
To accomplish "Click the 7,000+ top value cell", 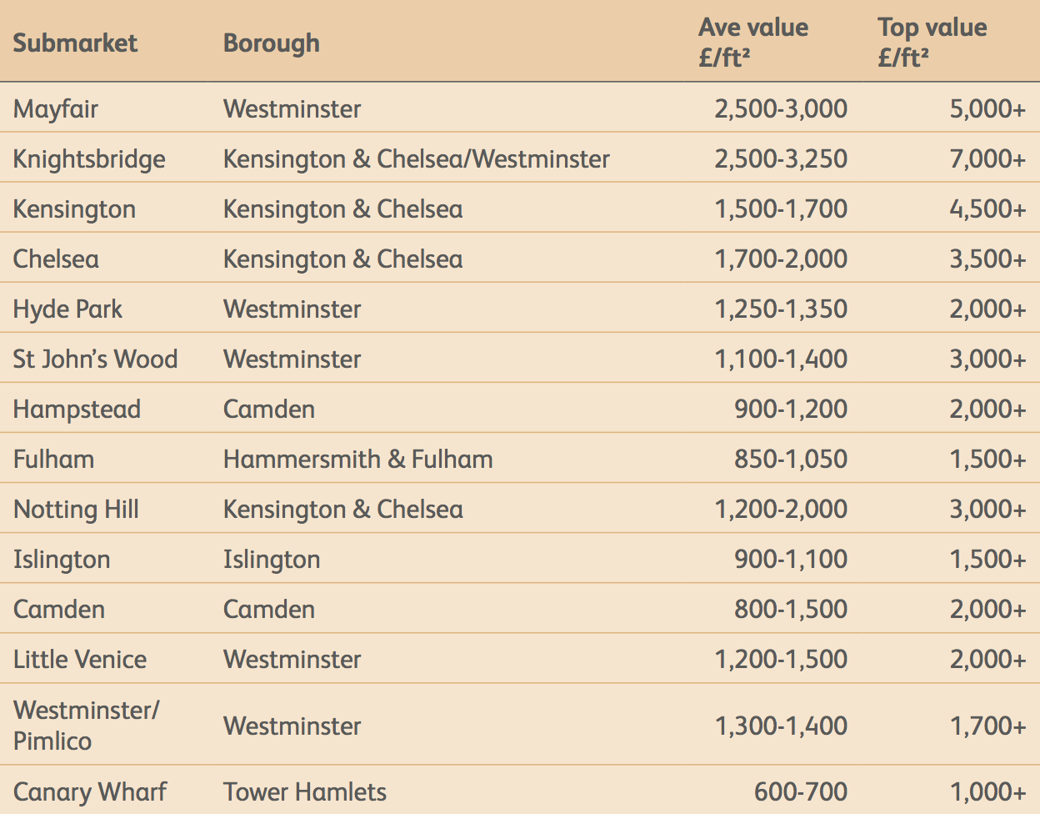I will 987,159.
